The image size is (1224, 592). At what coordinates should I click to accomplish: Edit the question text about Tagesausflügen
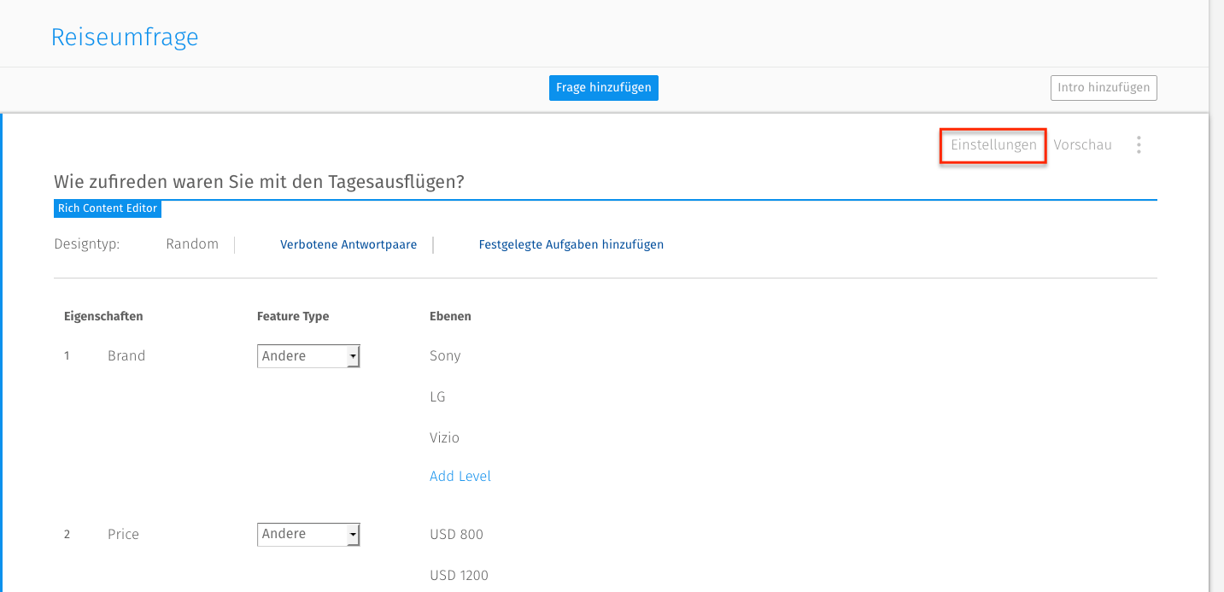coord(259,182)
